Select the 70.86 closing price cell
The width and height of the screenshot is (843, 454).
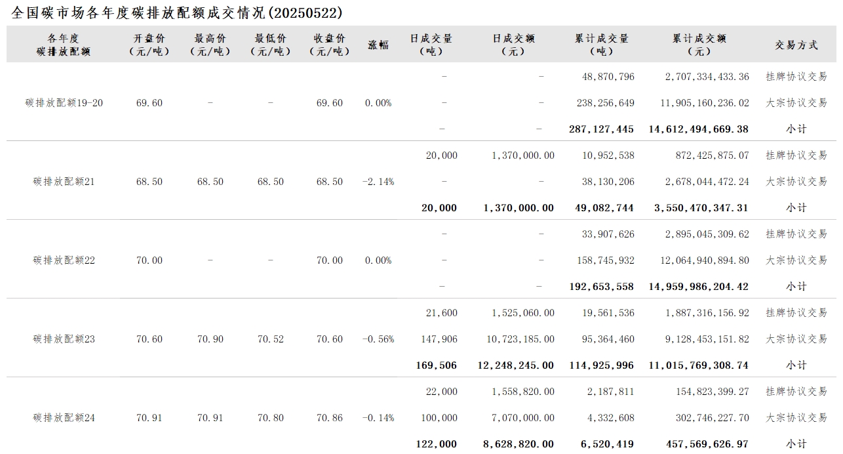pos(329,418)
